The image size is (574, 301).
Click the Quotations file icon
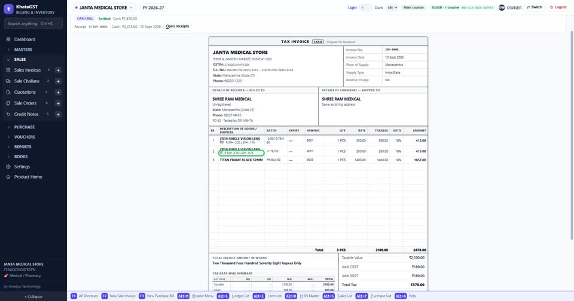[8, 92]
